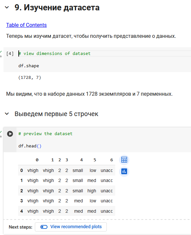Select row index 0 in output table
191x235 pixels.
(22, 170)
